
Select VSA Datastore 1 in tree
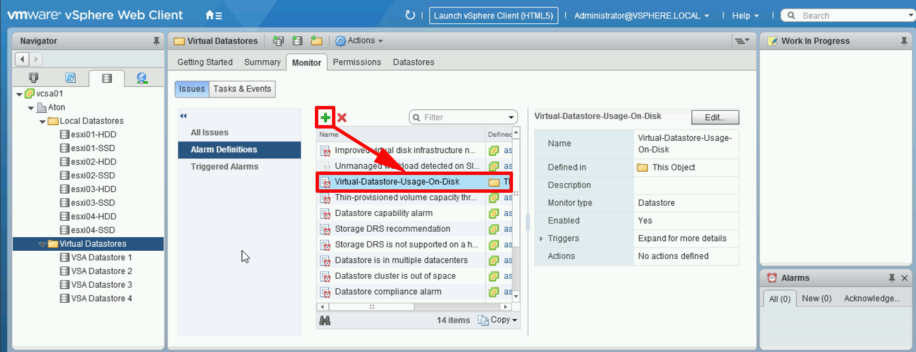(x=96, y=258)
